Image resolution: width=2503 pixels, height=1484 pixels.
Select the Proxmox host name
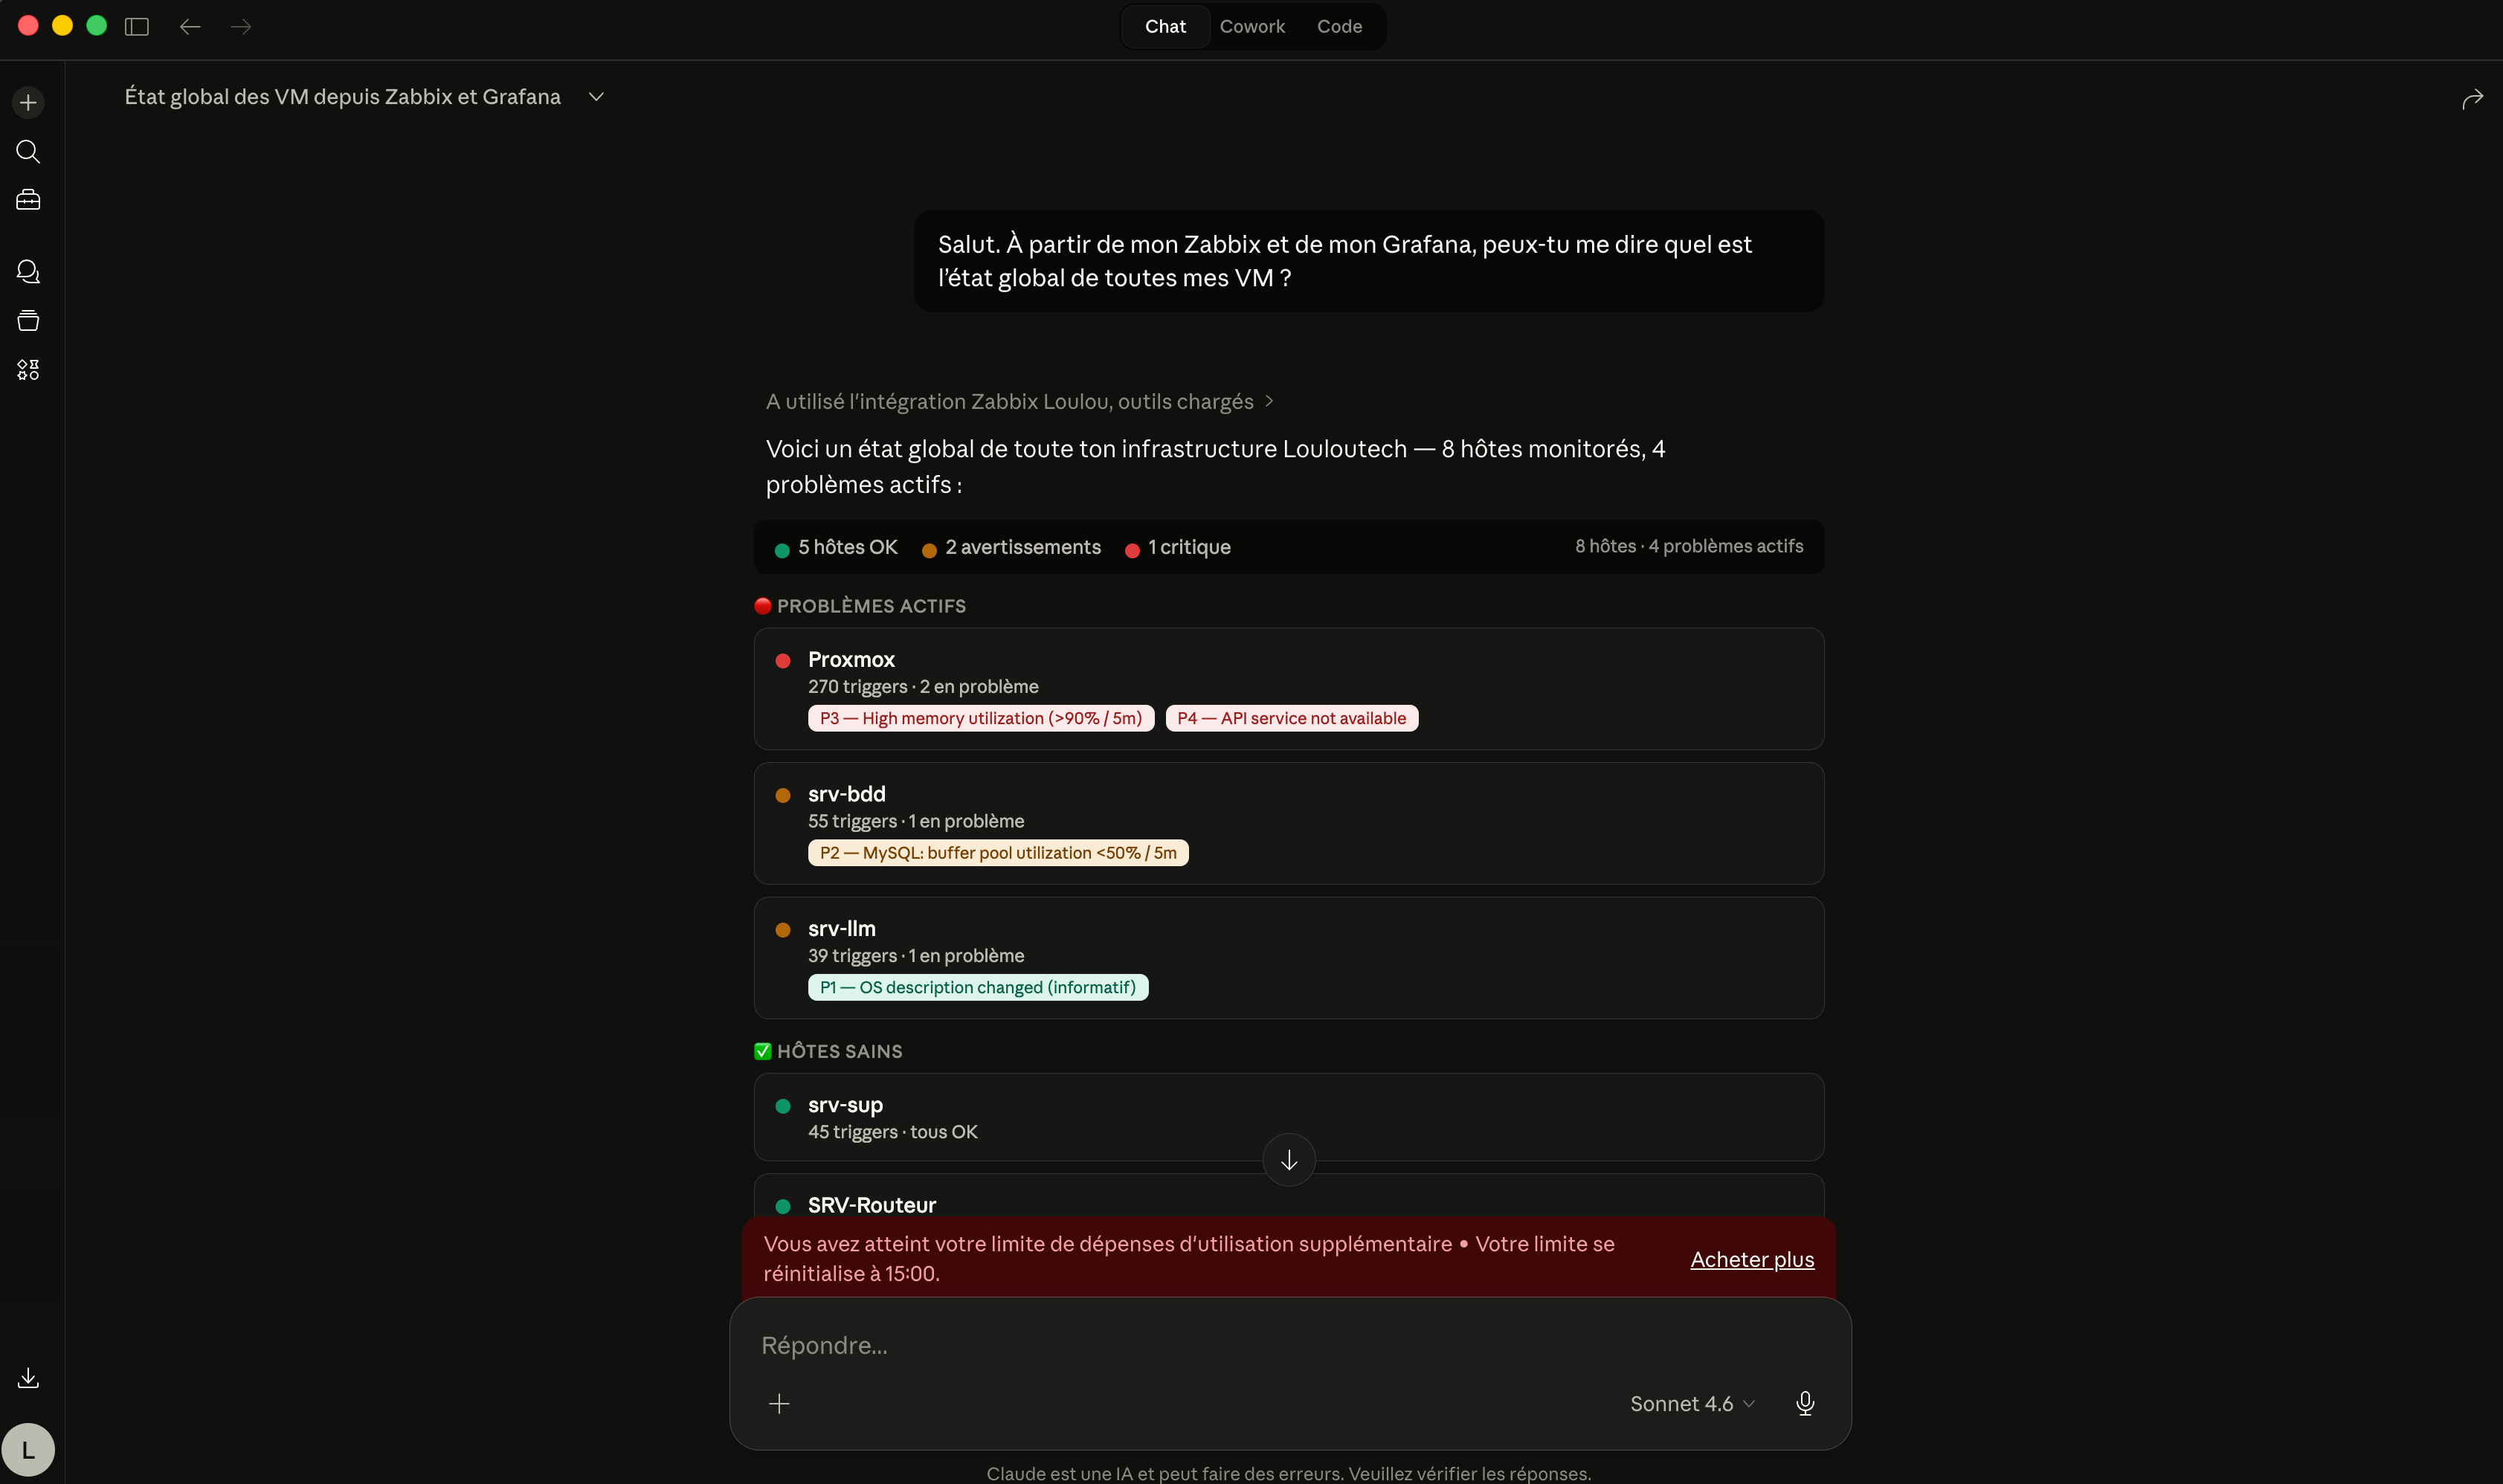click(x=851, y=659)
